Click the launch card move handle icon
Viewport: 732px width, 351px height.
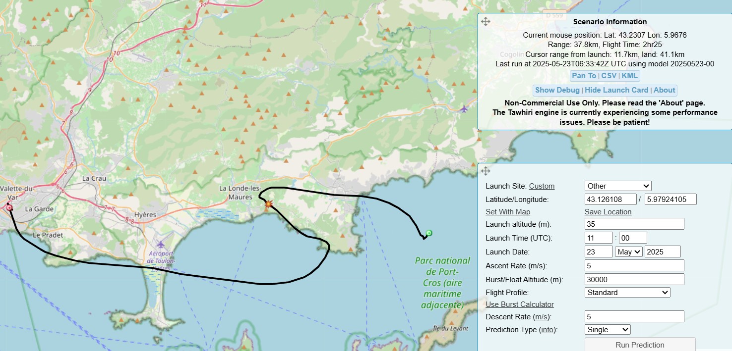486,171
